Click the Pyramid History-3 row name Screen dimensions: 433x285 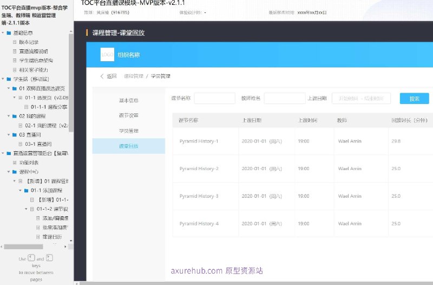[199, 196]
